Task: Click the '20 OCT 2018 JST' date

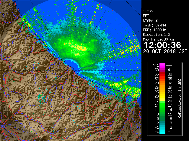Action: 165,51
